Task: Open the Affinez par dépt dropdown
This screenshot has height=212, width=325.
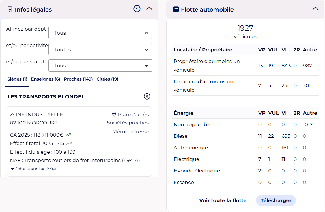Action: [x=100, y=33]
